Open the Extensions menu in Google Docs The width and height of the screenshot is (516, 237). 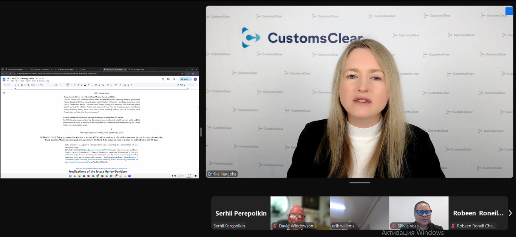[x=41, y=81]
